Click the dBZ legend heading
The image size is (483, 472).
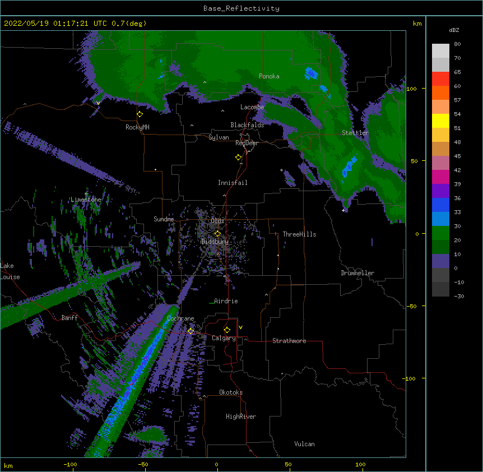[454, 30]
